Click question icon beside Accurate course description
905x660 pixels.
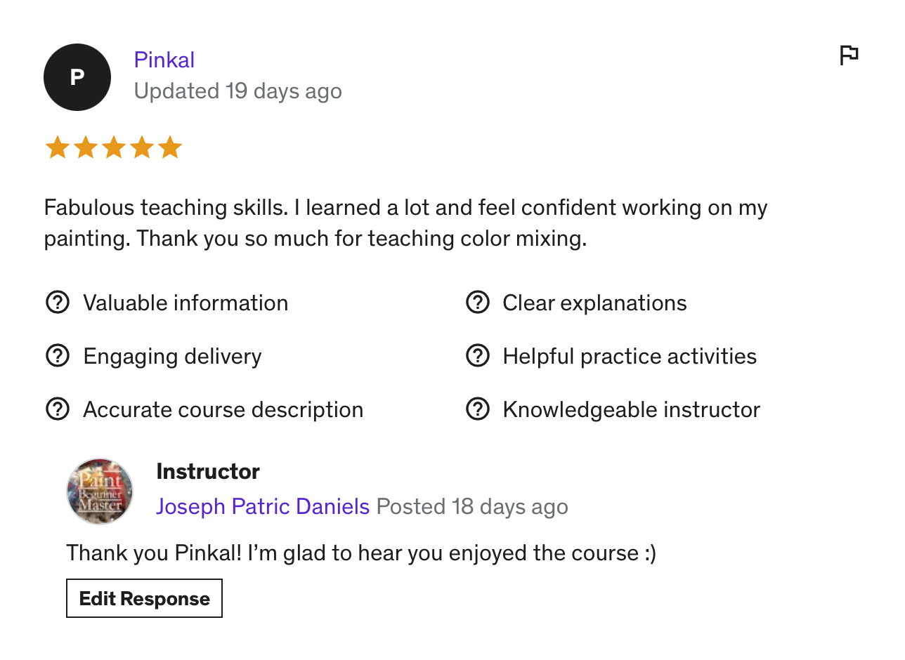(58, 409)
